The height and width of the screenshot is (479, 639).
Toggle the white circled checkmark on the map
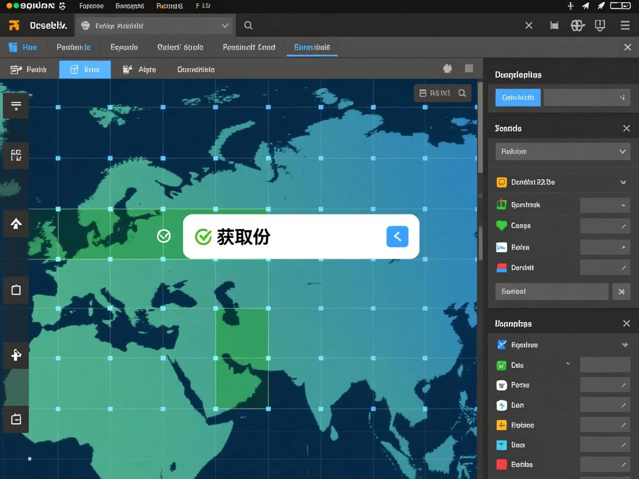[x=164, y=236]
